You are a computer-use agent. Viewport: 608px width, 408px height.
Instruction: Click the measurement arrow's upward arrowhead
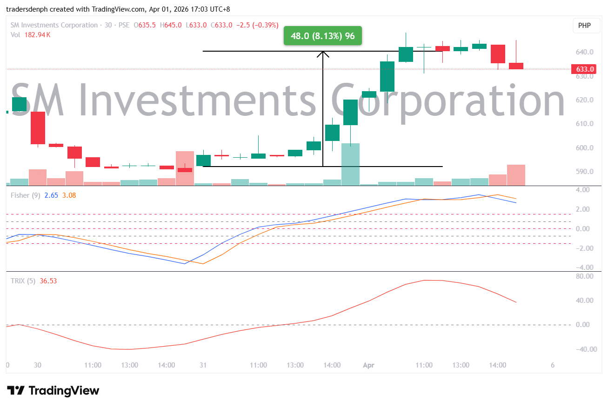point(323,54)
